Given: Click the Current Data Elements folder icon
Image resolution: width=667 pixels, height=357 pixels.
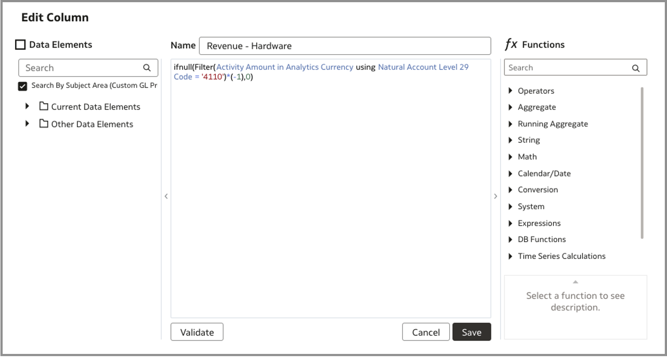Looking at the screenshot, I should pyautogui.click(x=44, y=107).
